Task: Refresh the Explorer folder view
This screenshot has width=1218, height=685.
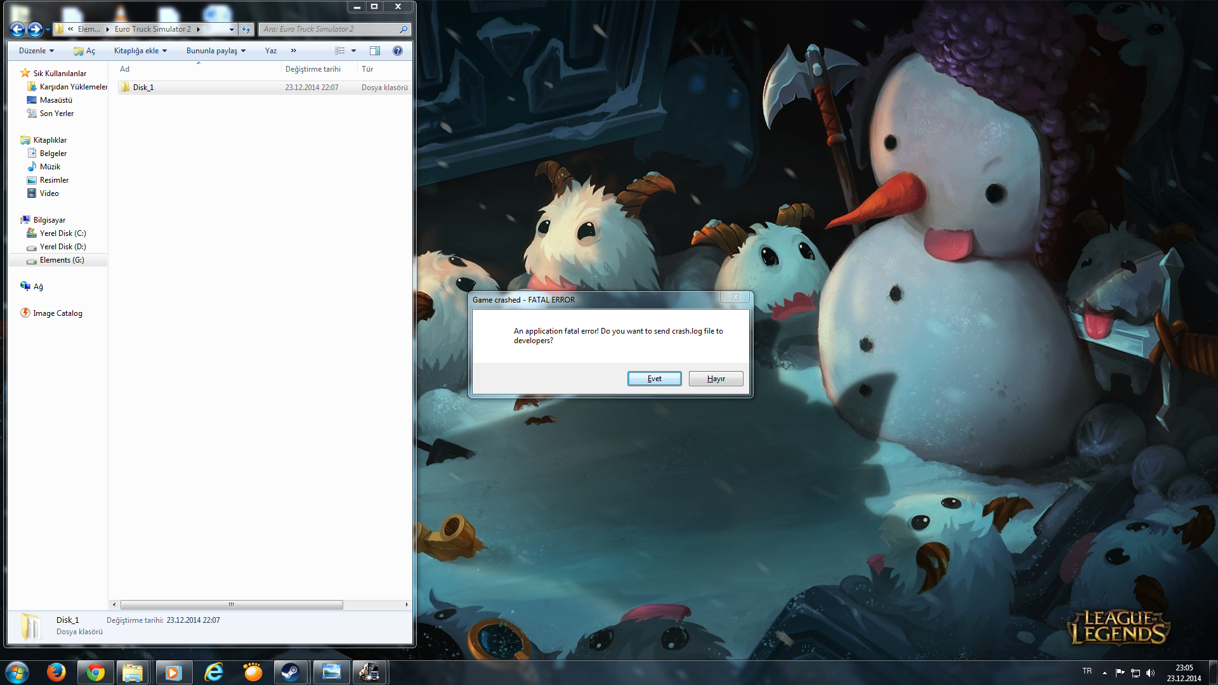Action: pos(246,29)
